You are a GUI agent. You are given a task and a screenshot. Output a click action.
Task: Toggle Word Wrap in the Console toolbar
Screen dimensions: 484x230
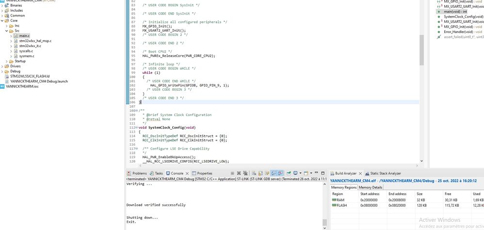267,173
